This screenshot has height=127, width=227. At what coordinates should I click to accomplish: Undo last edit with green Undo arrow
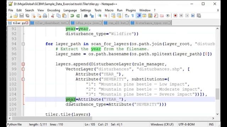pos(72,16)
